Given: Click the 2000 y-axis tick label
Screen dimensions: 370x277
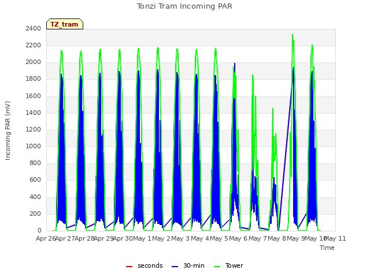Looking at the screenshot, I should coord(34,62).
